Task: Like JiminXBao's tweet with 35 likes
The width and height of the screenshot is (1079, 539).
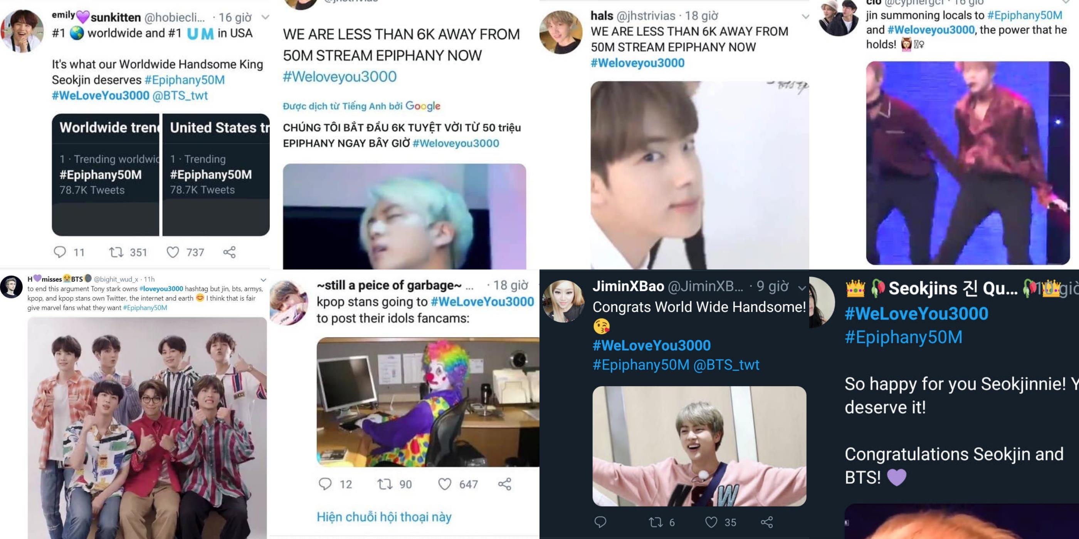Action: pos(711,522)
